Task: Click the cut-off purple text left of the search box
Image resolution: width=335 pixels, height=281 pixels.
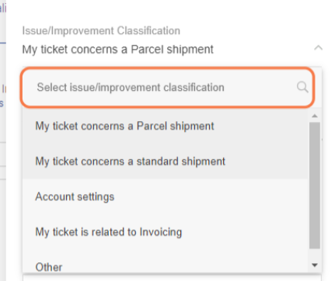Action: point(4,89)
